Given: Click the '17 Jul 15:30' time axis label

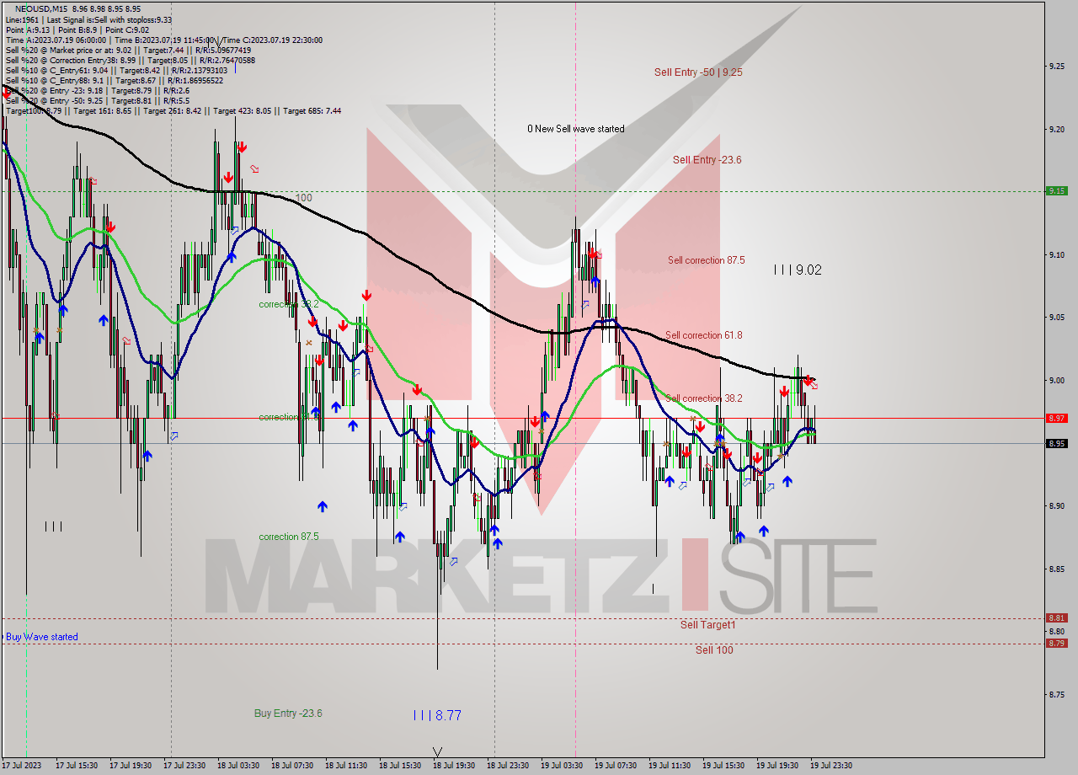Looking at the screenshot, I should pyautogui.click(x=77, y=766).
